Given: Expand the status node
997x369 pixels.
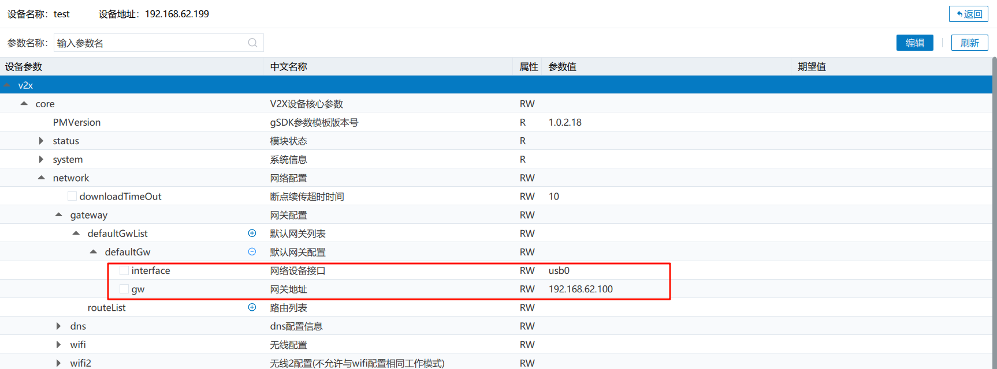Looking at the screenshot, I should pos(41,141).
